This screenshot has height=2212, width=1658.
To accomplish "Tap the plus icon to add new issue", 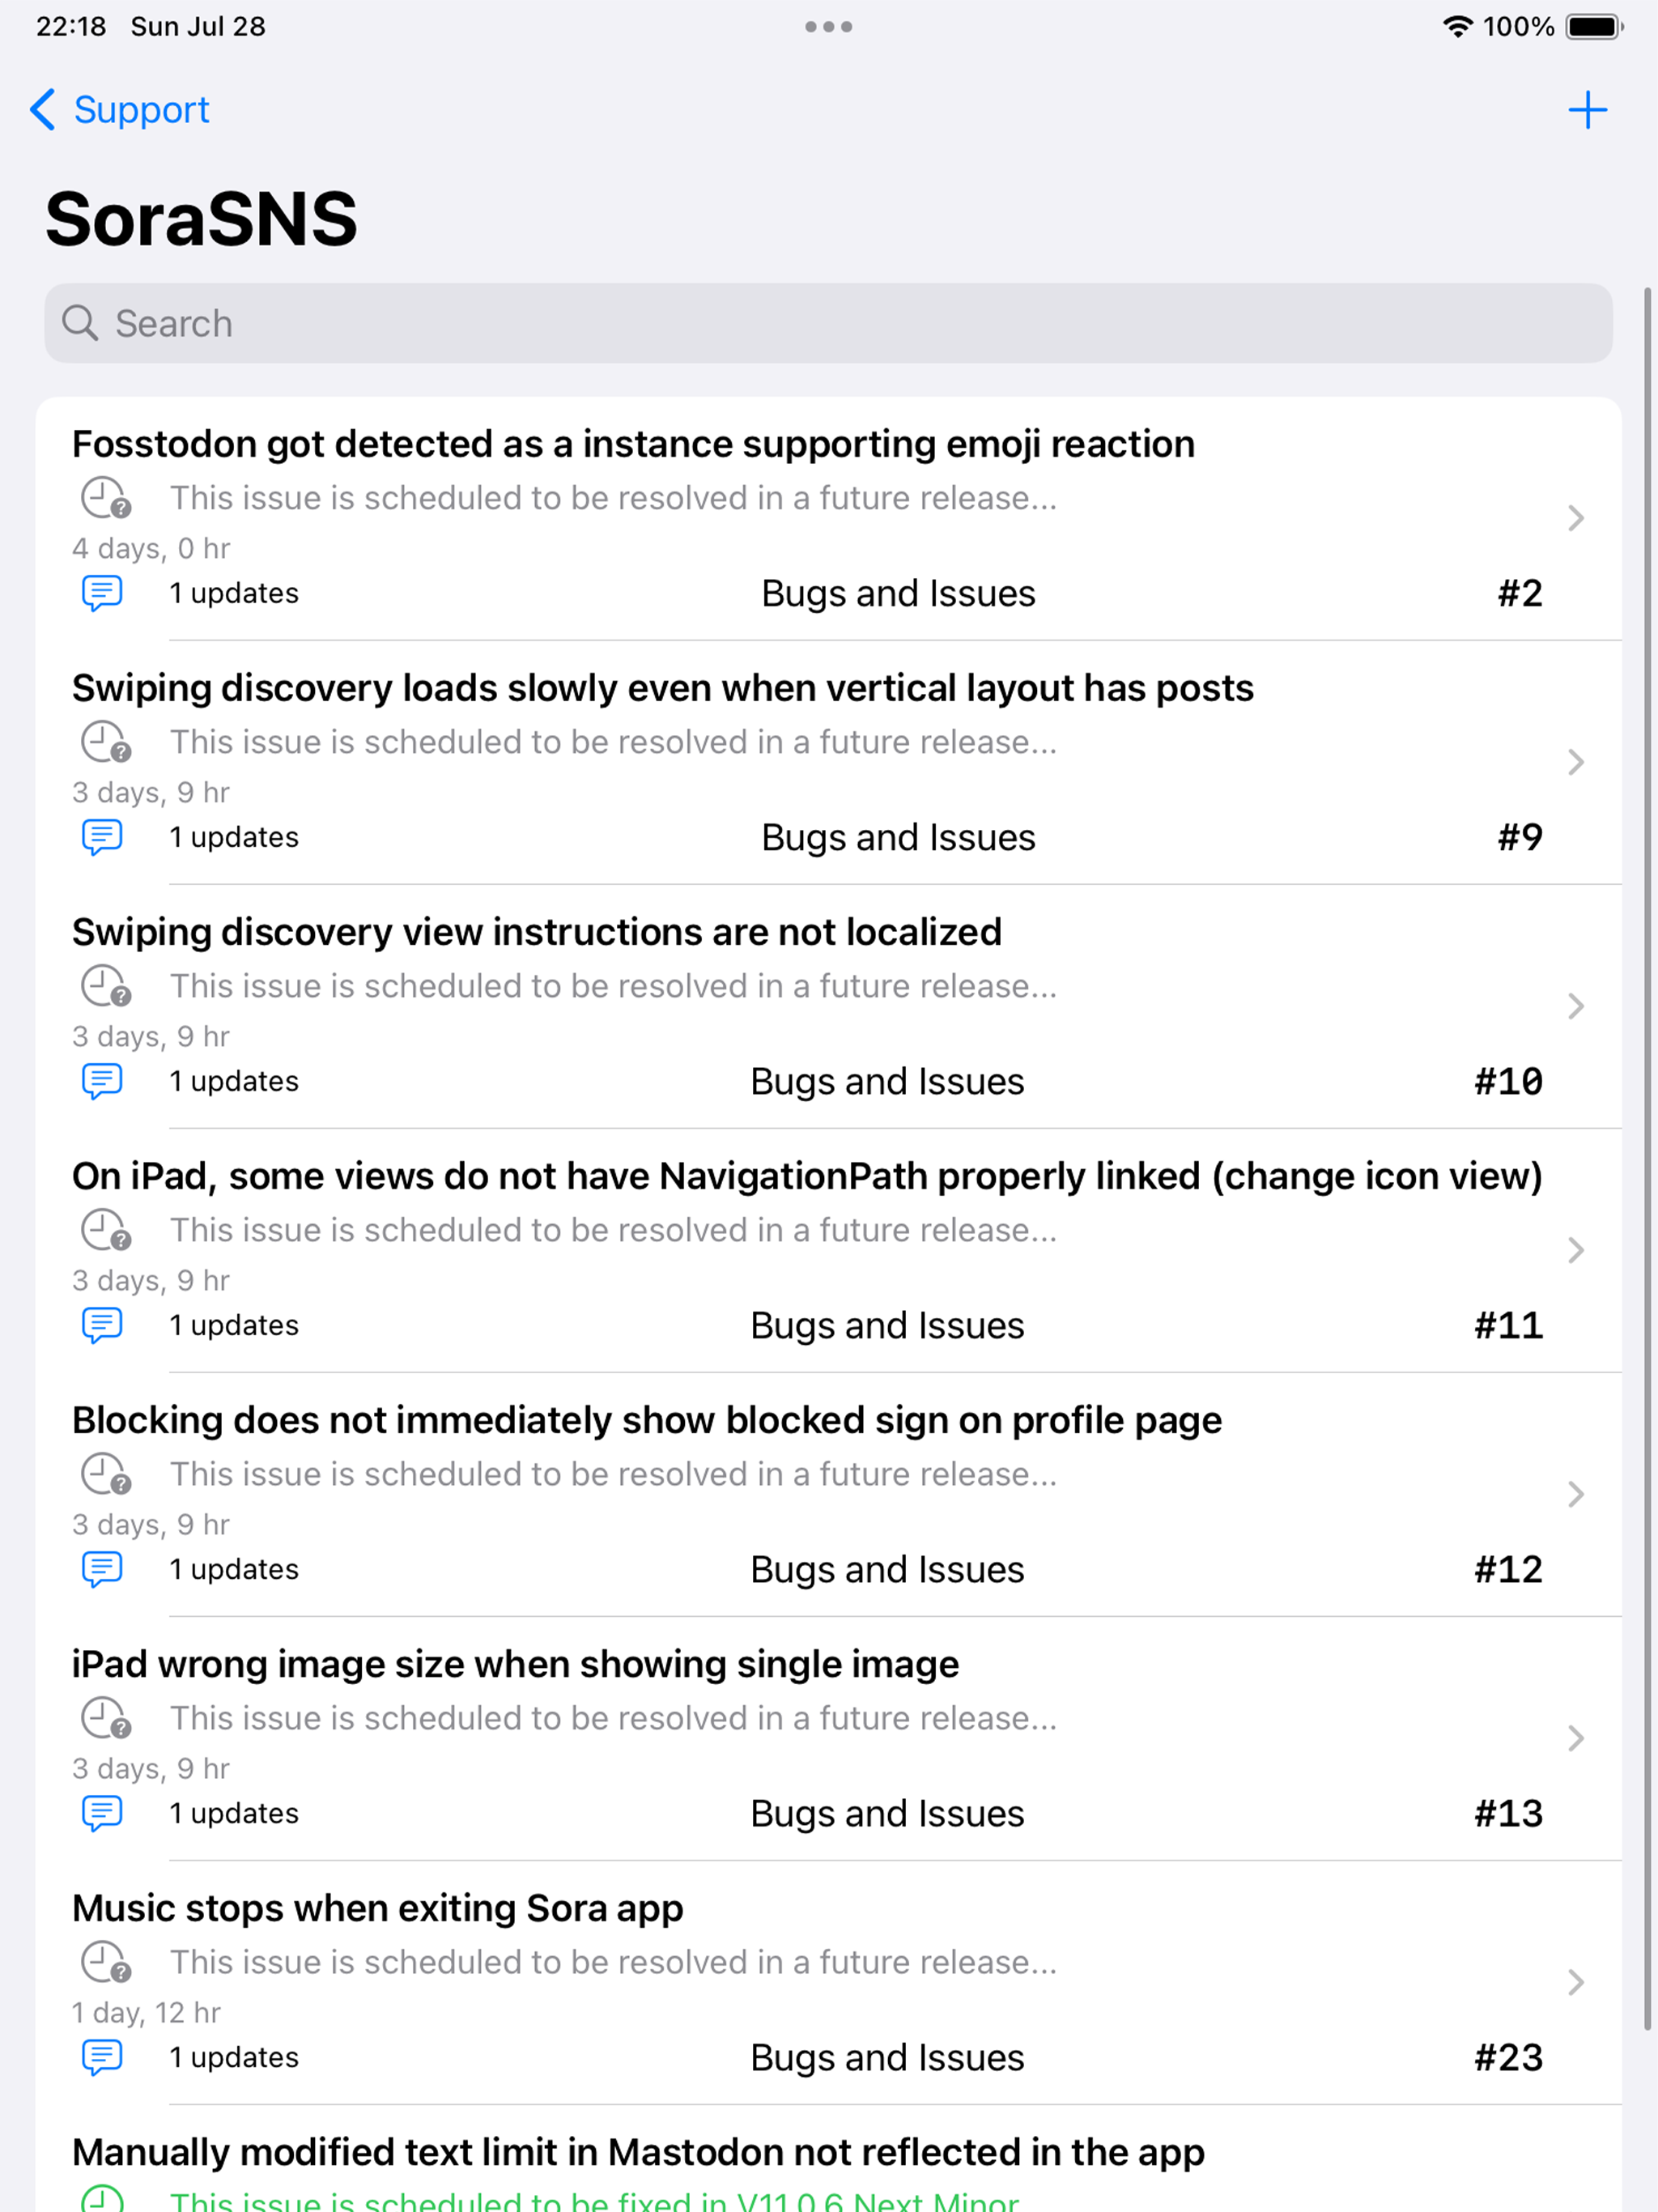I will pos(1587,110).
